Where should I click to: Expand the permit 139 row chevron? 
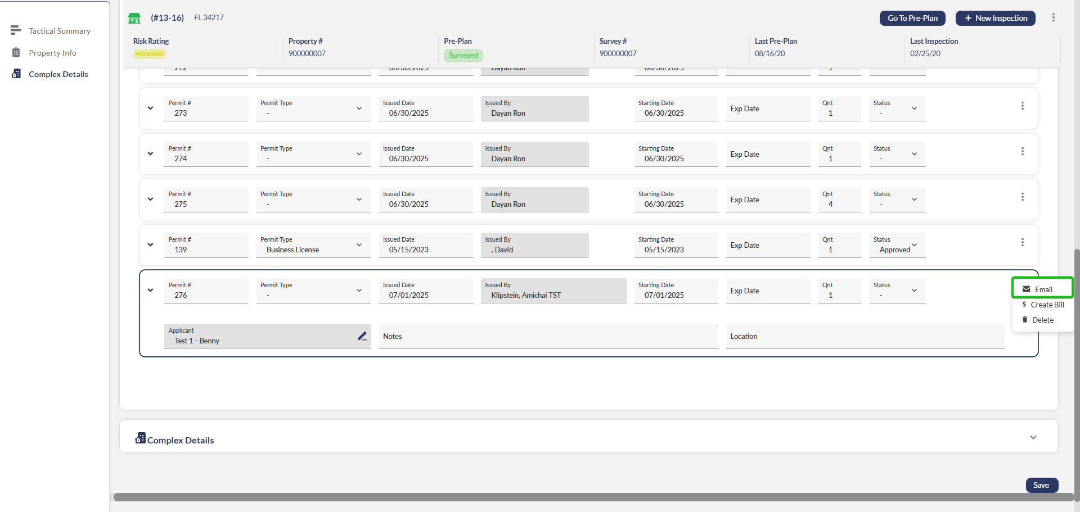(x=150, y=245)
